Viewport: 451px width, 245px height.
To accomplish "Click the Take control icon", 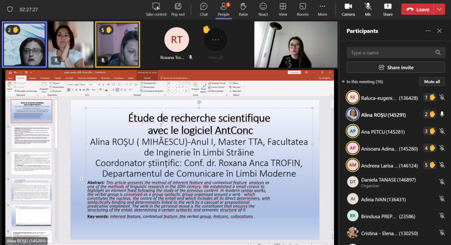I will click(x=156, y=9).
